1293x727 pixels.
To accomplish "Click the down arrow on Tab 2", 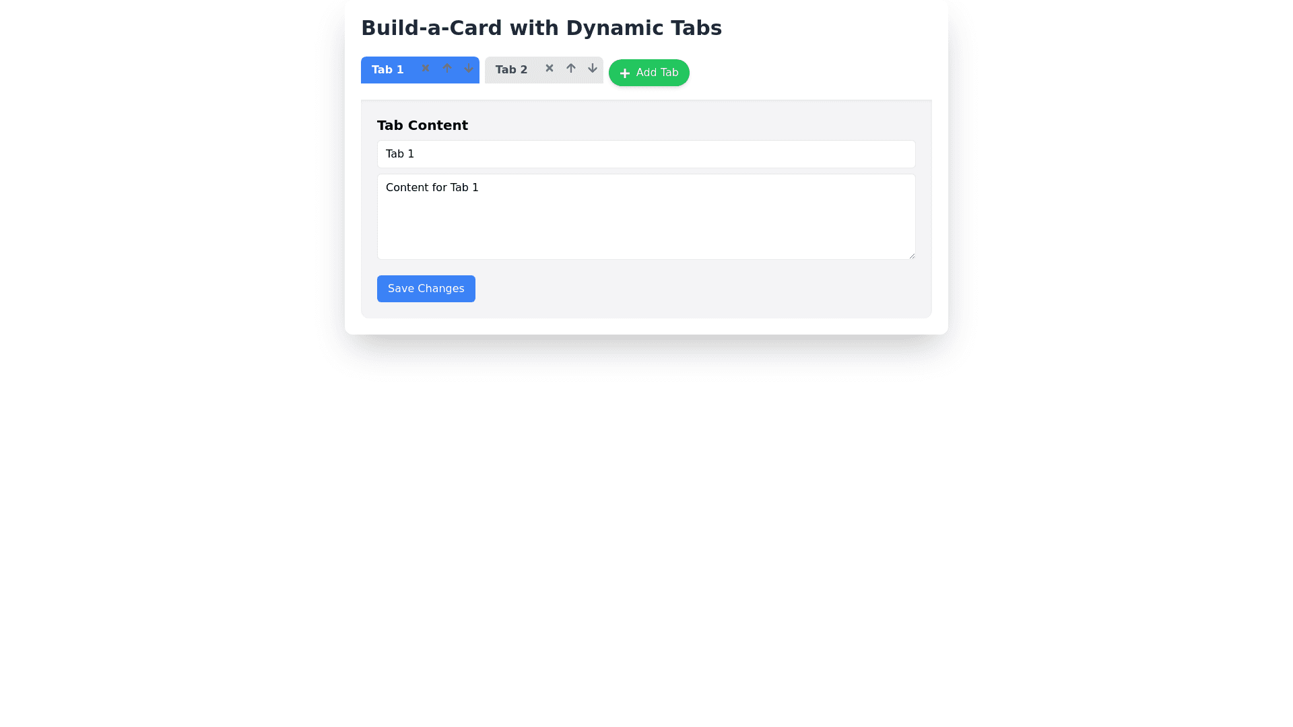I will click(x=593, y=68).
